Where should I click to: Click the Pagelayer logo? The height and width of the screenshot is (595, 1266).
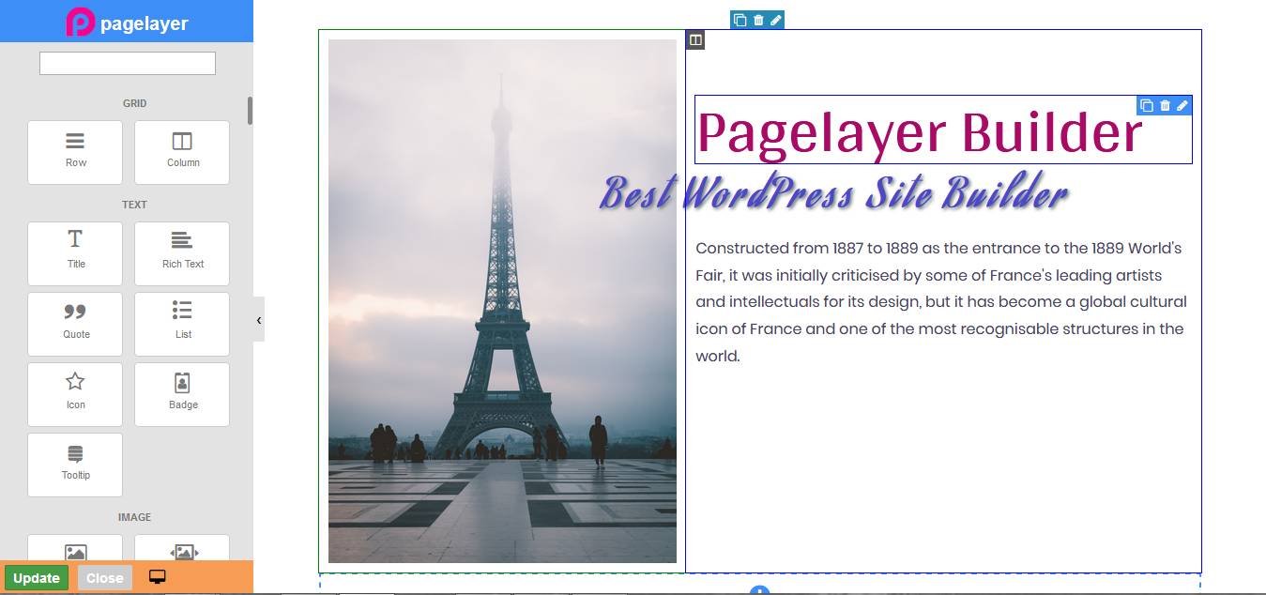(x=127, y=22)
